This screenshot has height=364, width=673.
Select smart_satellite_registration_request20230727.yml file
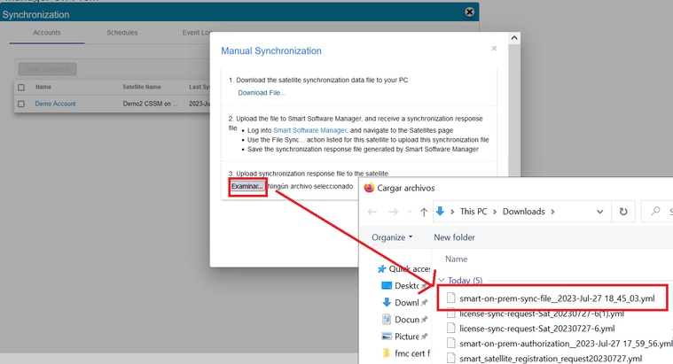pos(551,359)
